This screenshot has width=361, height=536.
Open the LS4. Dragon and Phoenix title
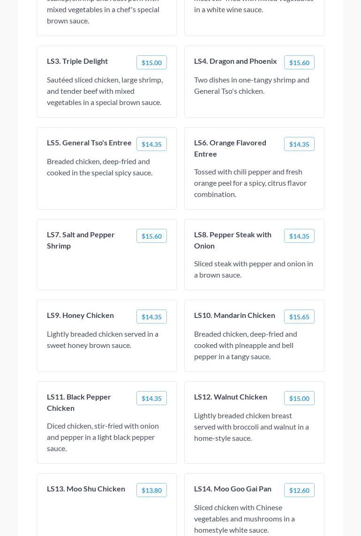pos(235,61)
